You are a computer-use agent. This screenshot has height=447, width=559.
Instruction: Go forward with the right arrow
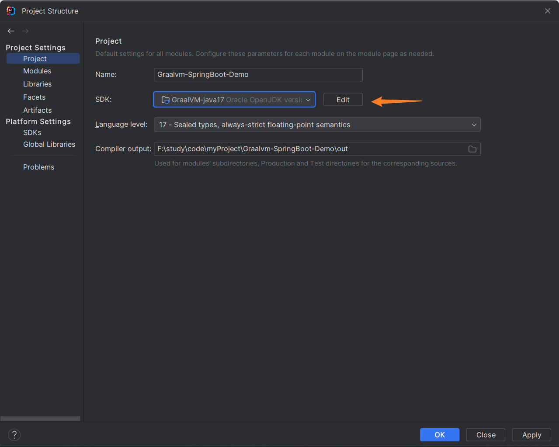pos(25,31)
